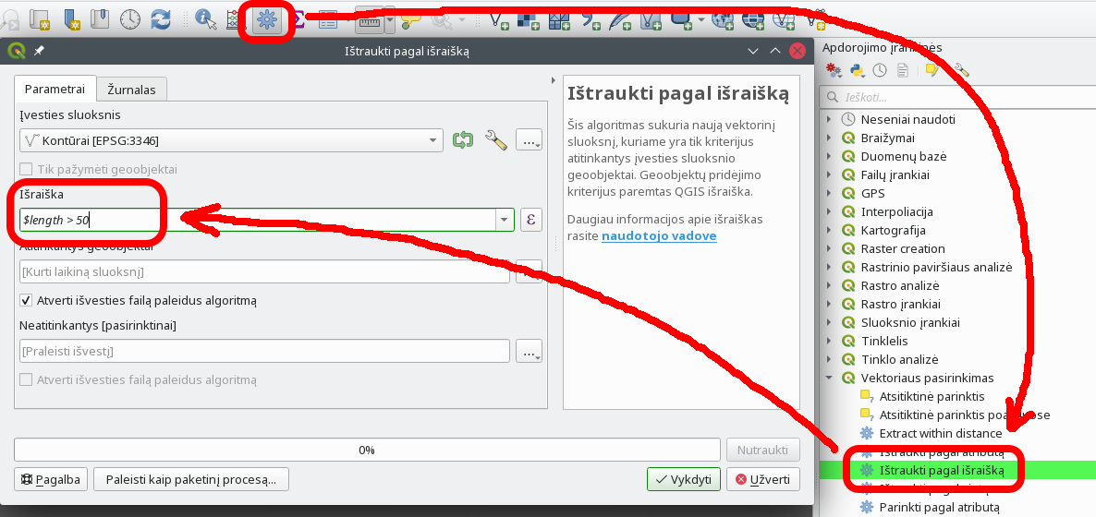Expand the 'Neseniai naudoti' group
The image size is (1096, 517).
click(x=829, y=119)
